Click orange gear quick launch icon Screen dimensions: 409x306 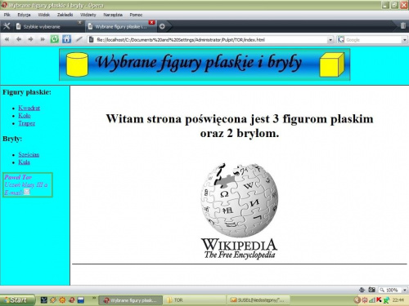point(62,300)
